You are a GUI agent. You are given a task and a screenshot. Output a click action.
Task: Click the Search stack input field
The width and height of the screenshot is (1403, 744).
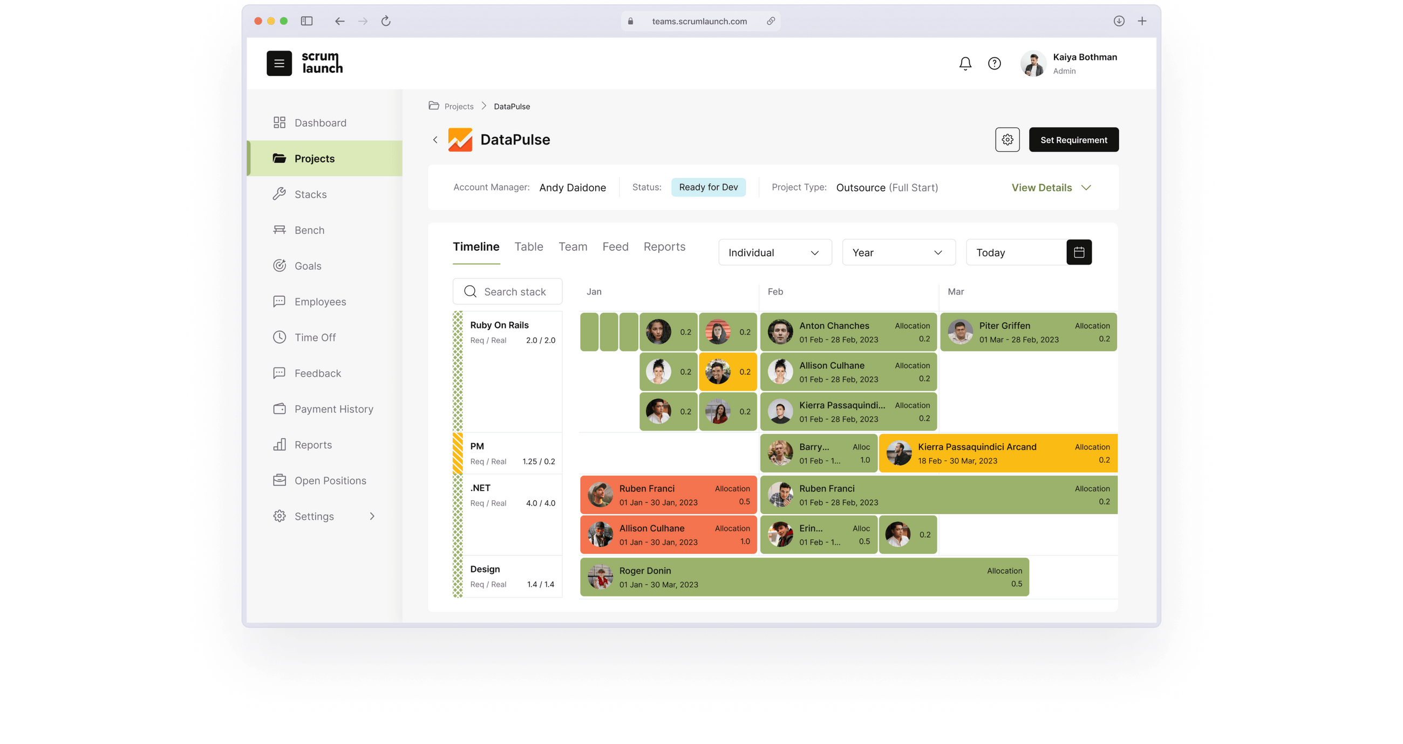[514, 292]
